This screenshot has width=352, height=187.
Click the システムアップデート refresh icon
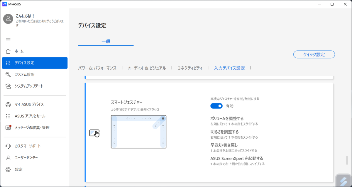[8, 86]
